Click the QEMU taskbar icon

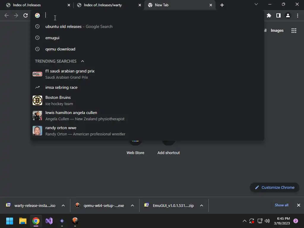75,221
